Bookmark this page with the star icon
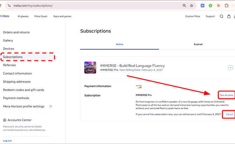Image resolution: width=235 pixels, height=144 pixels. pyautogui.click(x=192, y=6)
